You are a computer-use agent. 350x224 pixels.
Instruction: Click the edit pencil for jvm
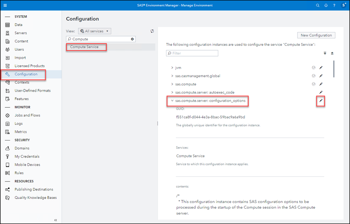pos(321,67)
